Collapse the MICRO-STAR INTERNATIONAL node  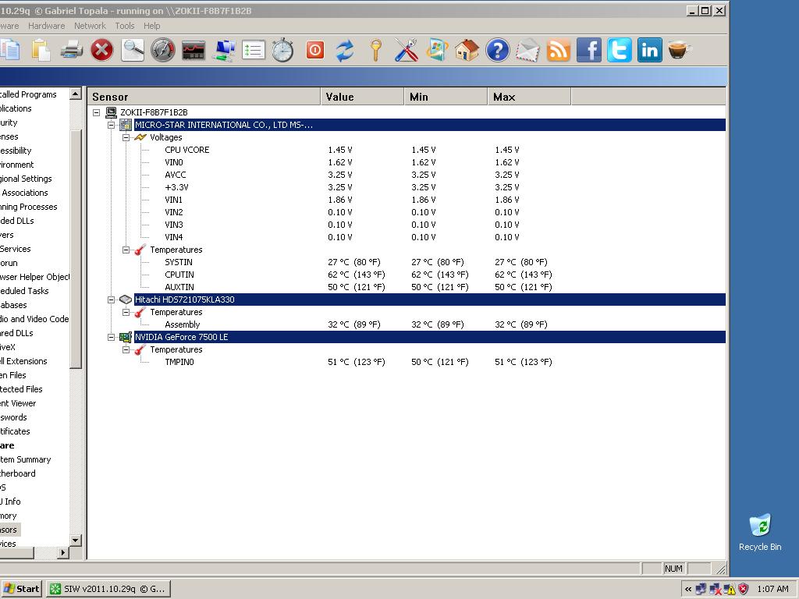pyautogui.click(x=111, y=125)
